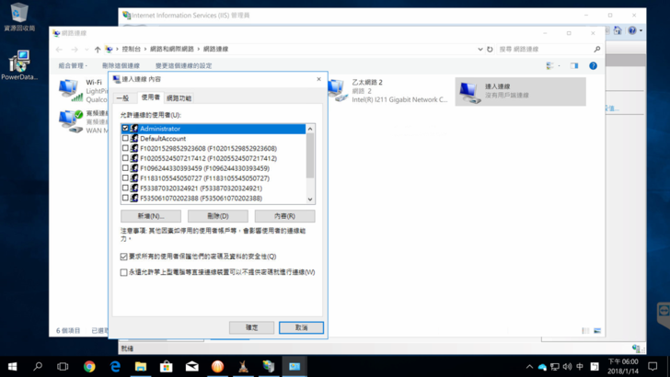Viewport: 670px width, 377px height.
Task: Open Task View on taskbar
Action: (x=63, y=366)
